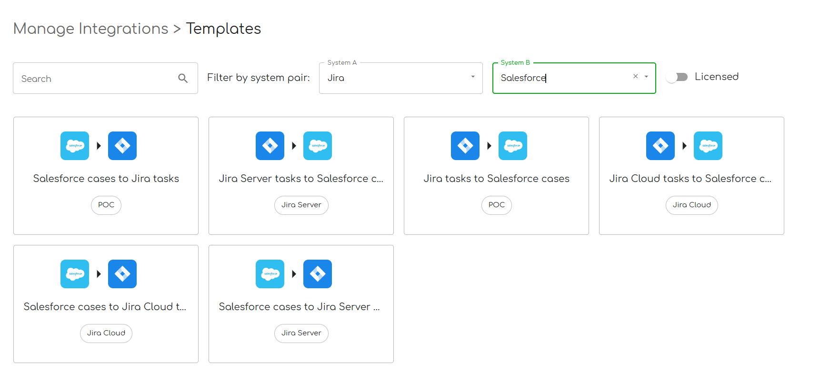Click Salesforce icon in 'Salesforce cases to Jira Cloud' card
This screenshot has width=830, height=374.
(75, 274)
